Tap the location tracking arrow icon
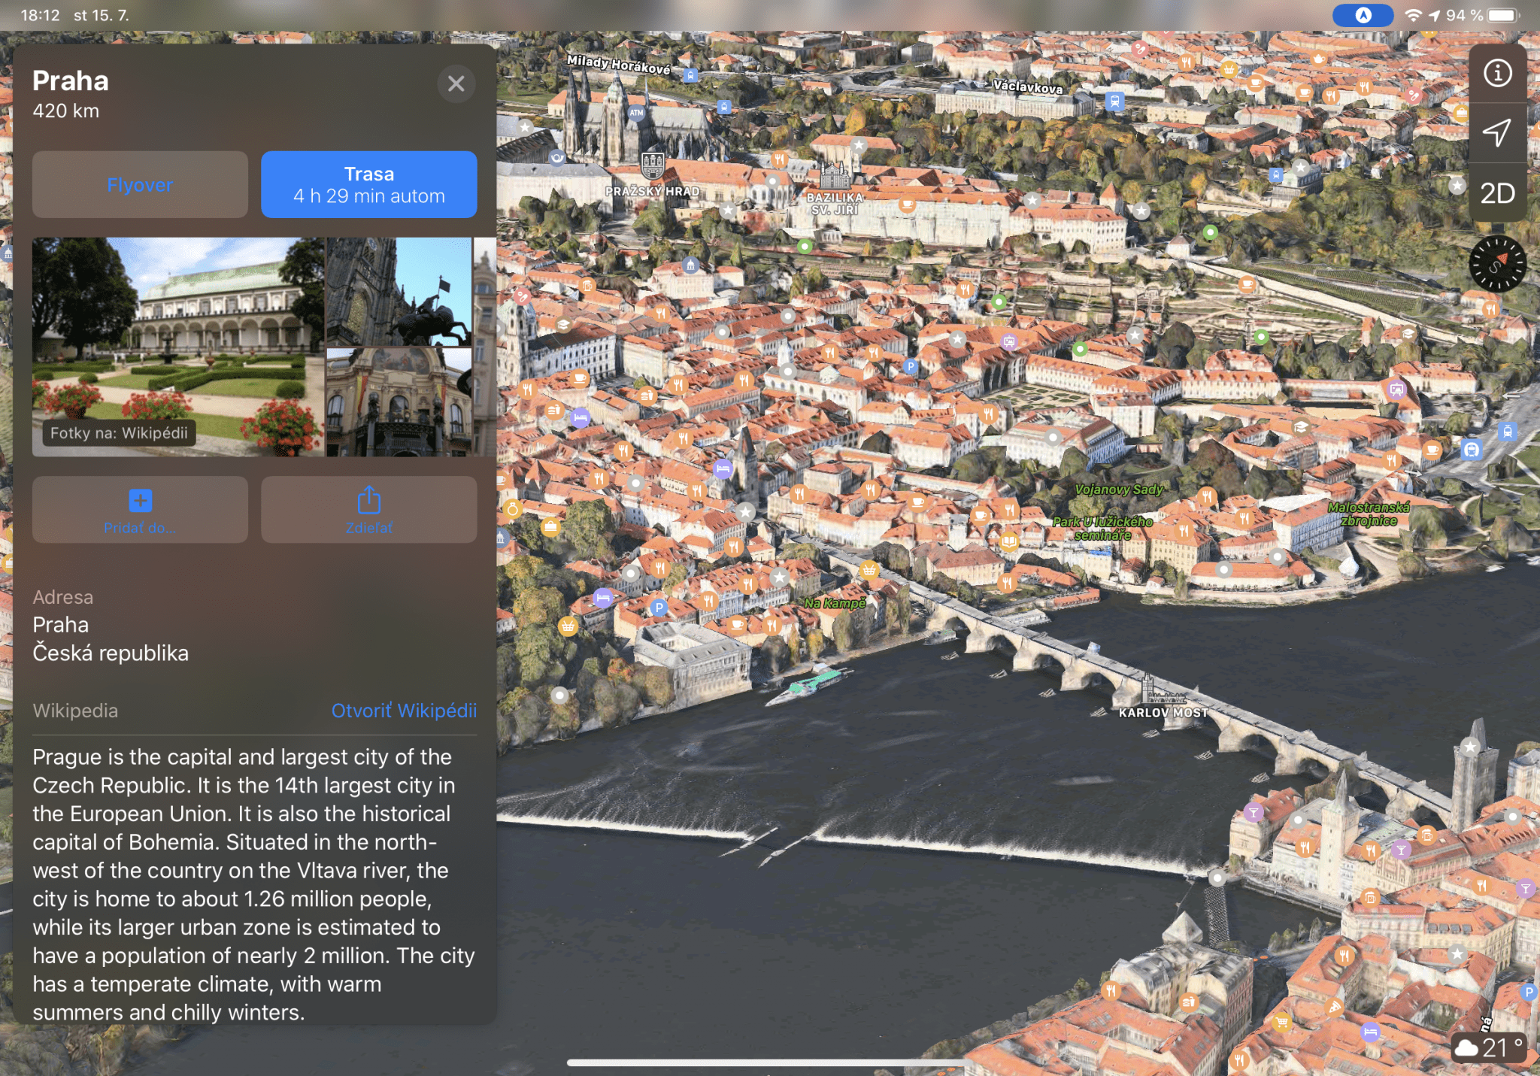1540x1076 pixels. 1497,132
